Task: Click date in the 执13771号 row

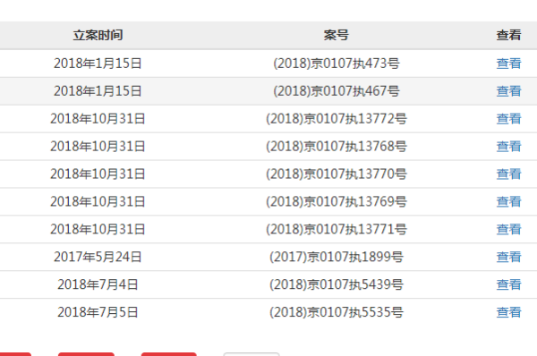Action: pos(98,229)
